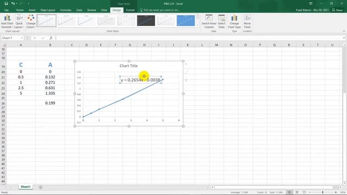
Task: Open the Quick Layout gallery
Action: [x=19, y=22]
